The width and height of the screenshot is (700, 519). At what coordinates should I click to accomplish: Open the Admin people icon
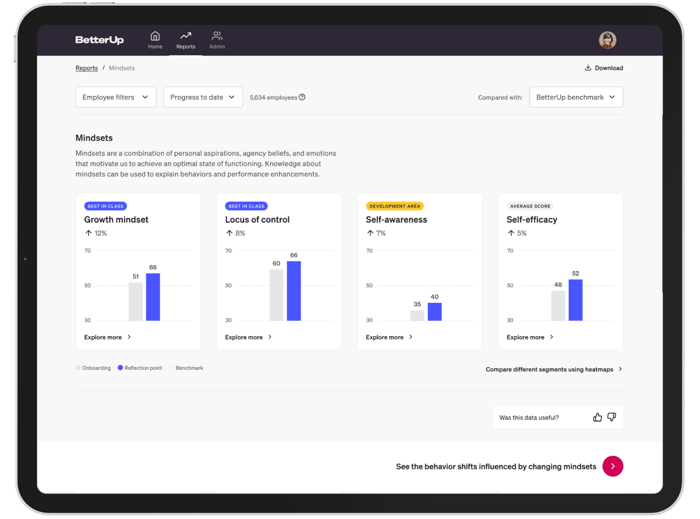pyautogui.click(x=217, y=36)
